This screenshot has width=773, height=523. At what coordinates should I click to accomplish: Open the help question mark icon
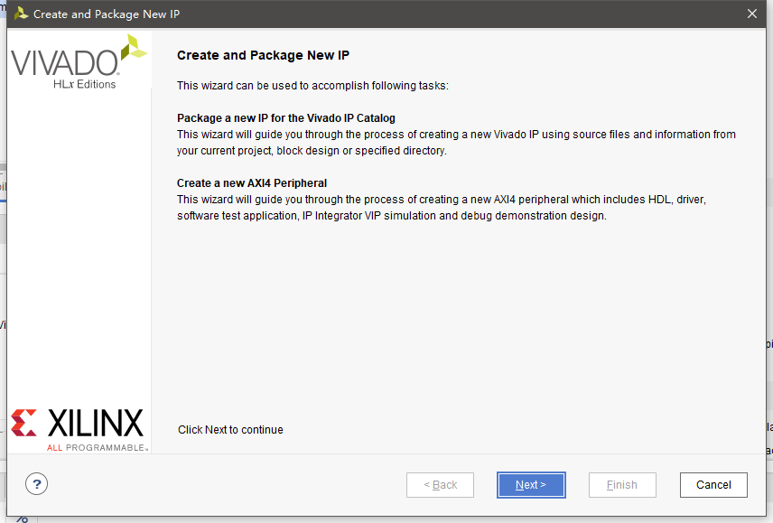[x=36, y=484]
